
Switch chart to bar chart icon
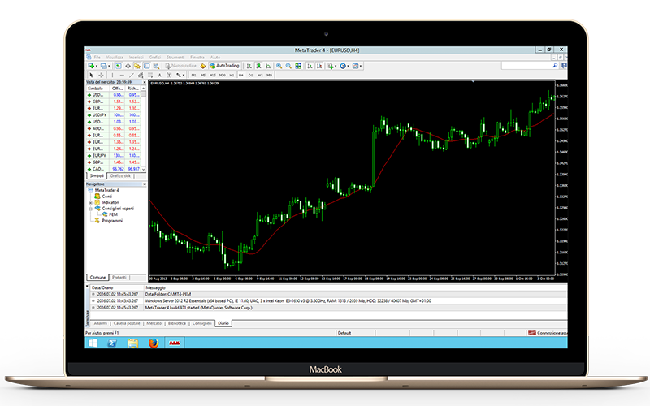point(249,66)
